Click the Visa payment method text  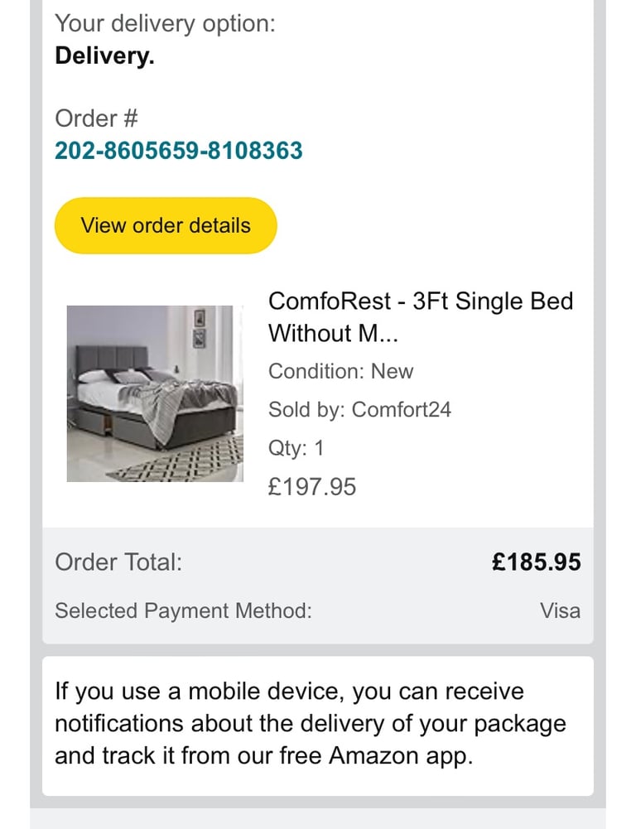tap(560, 611)
